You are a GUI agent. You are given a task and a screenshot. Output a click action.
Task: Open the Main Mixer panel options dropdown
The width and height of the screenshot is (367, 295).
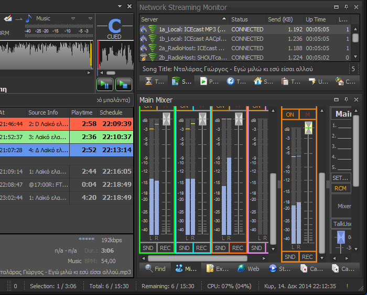coord(336,99)
